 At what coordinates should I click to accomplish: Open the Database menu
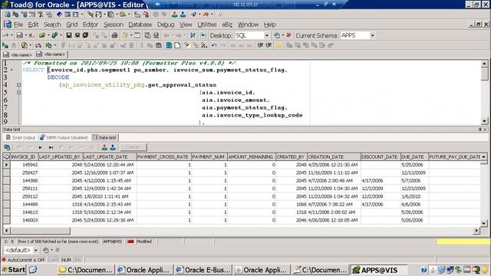click(140, 25)
